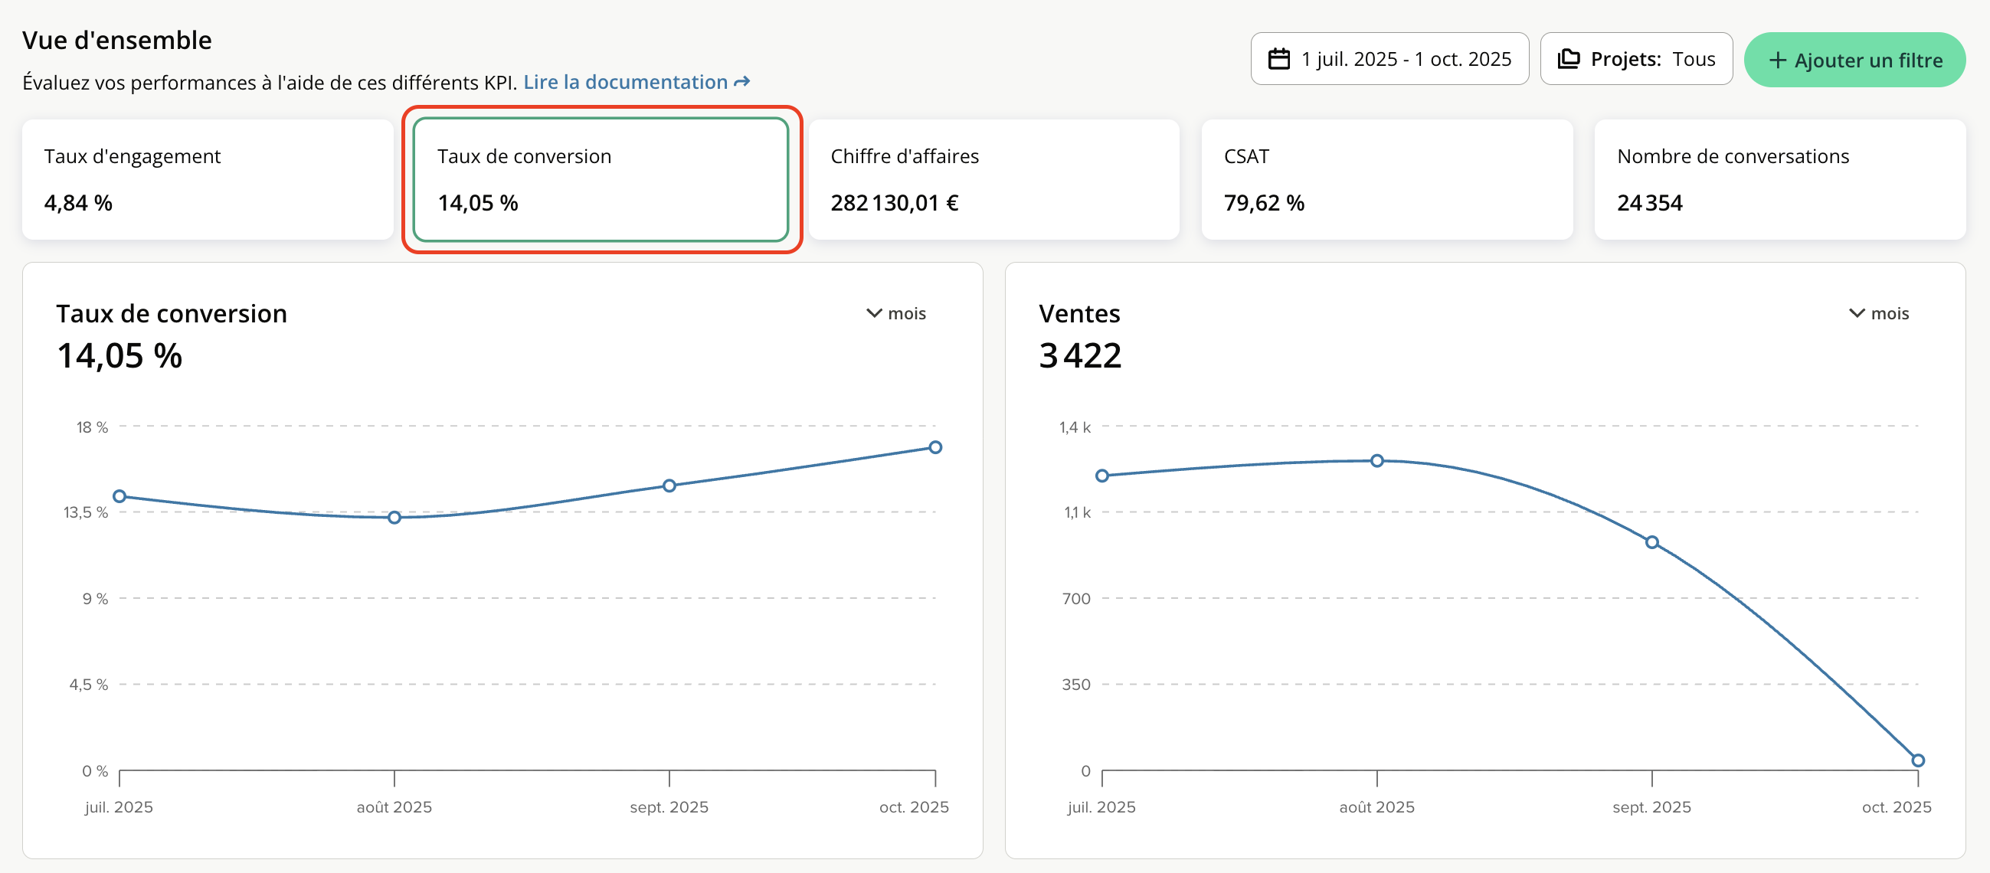
Task: Open the Lire la documentation link
Action: [625, 82]
